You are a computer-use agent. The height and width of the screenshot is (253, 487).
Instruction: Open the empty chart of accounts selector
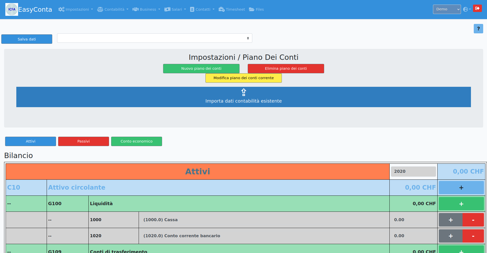(155, 38)
